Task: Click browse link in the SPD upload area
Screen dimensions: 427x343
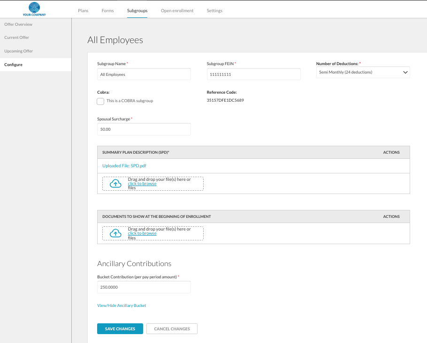Action: (142, 184)
